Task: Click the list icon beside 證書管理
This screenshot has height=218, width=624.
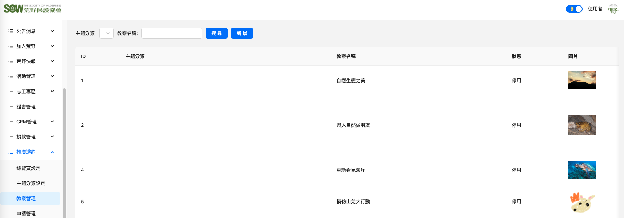Action: click(11, 107)
